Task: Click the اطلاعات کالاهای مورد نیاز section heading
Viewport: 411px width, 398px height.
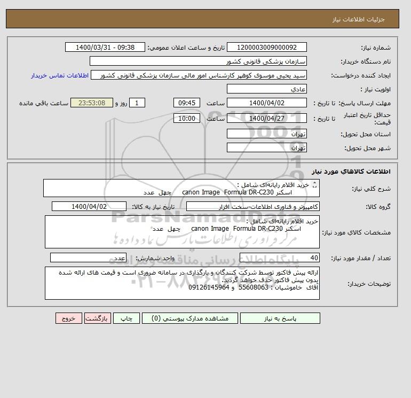Action: coord(351,171)
